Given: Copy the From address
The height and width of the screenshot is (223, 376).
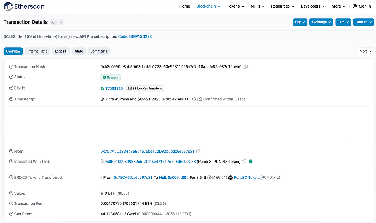Looking at the screenshot, I should click(x=198, y=152).
